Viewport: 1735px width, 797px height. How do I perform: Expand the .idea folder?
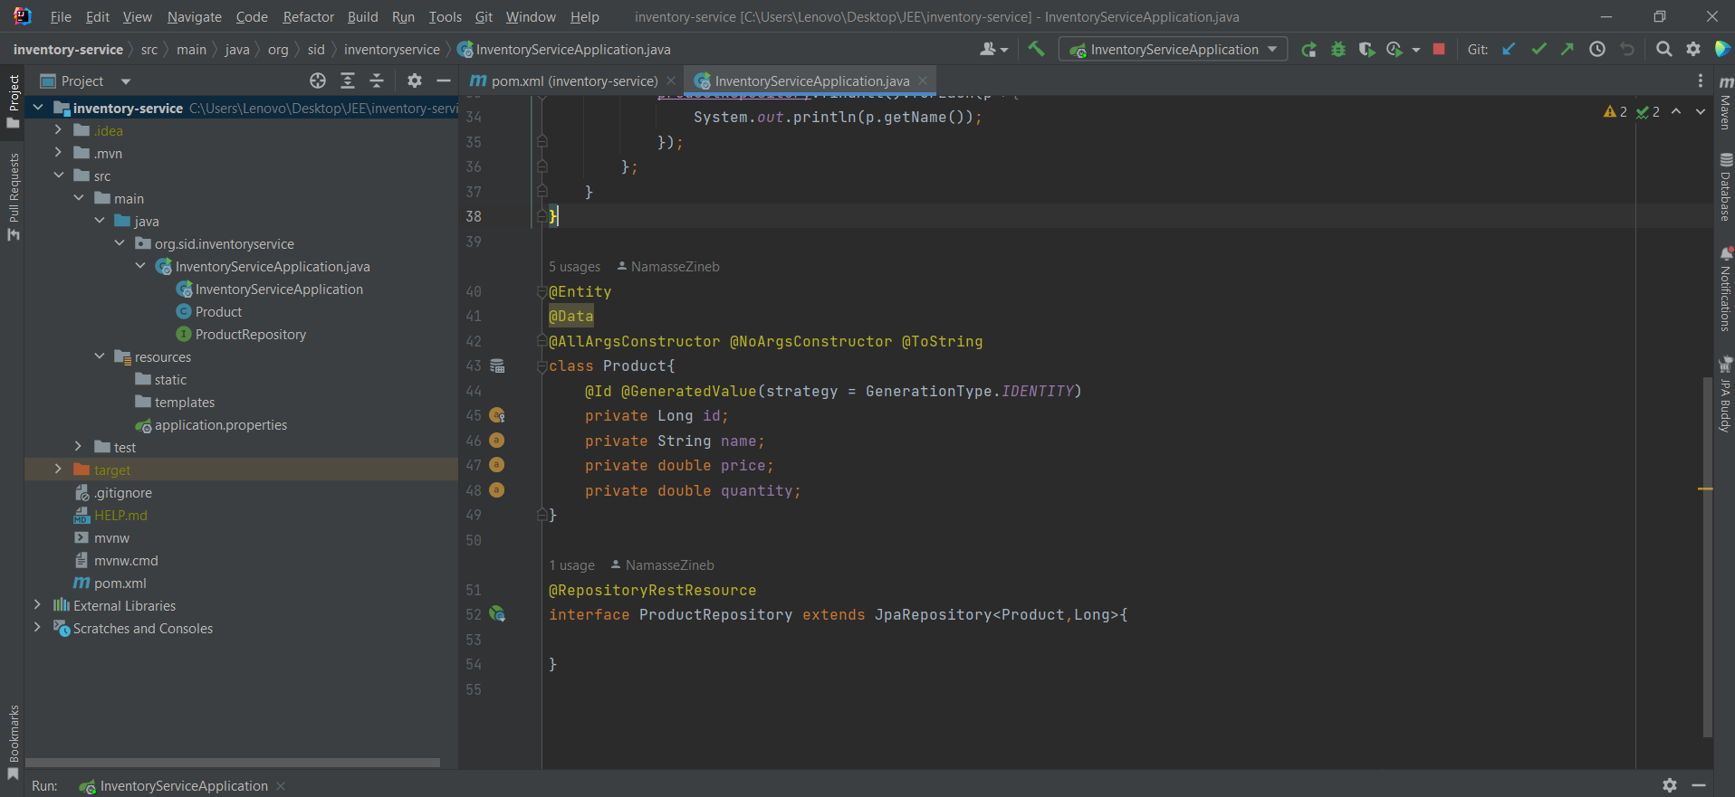tap(58, 130)
